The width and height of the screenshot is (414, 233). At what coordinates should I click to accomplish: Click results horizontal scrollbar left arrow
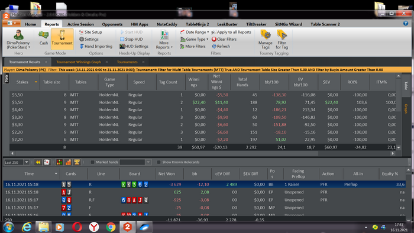[x=12, y=153]
